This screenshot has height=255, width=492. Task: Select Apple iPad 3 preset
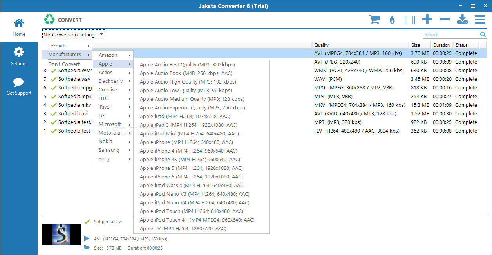[201, 125]
